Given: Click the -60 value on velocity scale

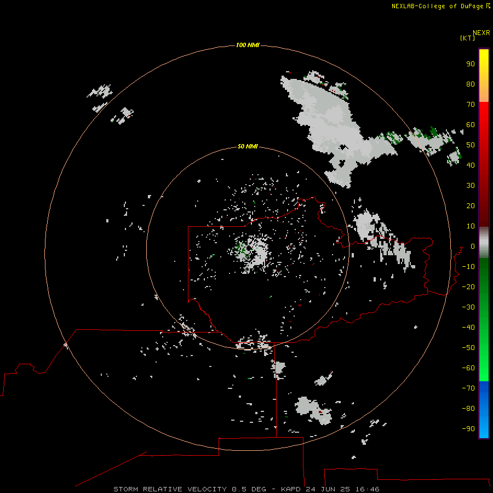Looking at the screenshot, I should click(x=468, y=368).
